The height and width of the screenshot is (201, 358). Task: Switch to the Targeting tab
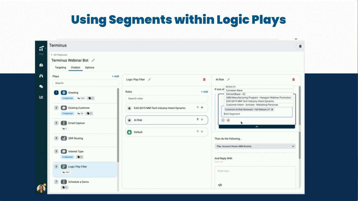tap(60, 67)
